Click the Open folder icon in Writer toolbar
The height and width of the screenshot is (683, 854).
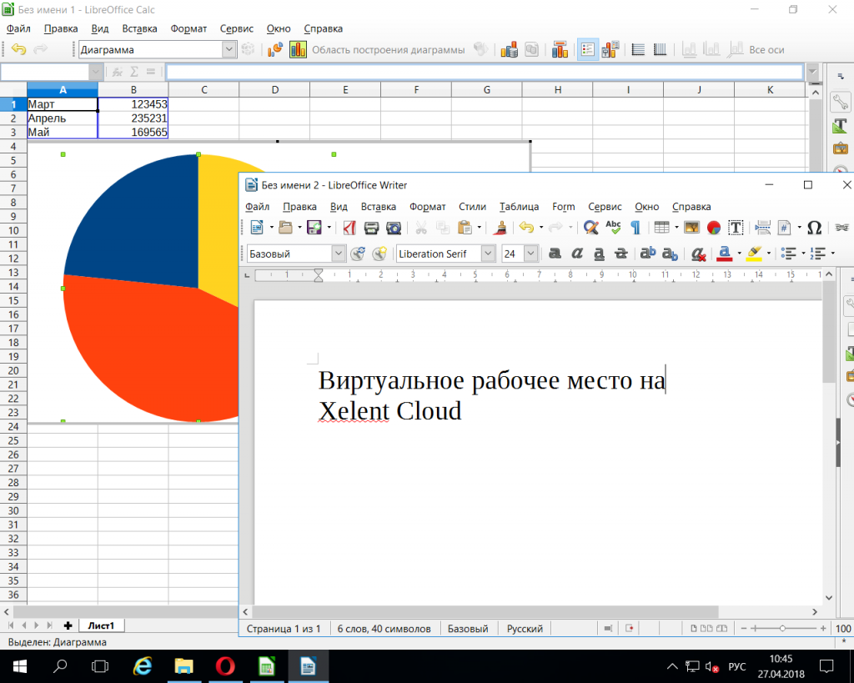pyautogui.click(x=285, y=228)
